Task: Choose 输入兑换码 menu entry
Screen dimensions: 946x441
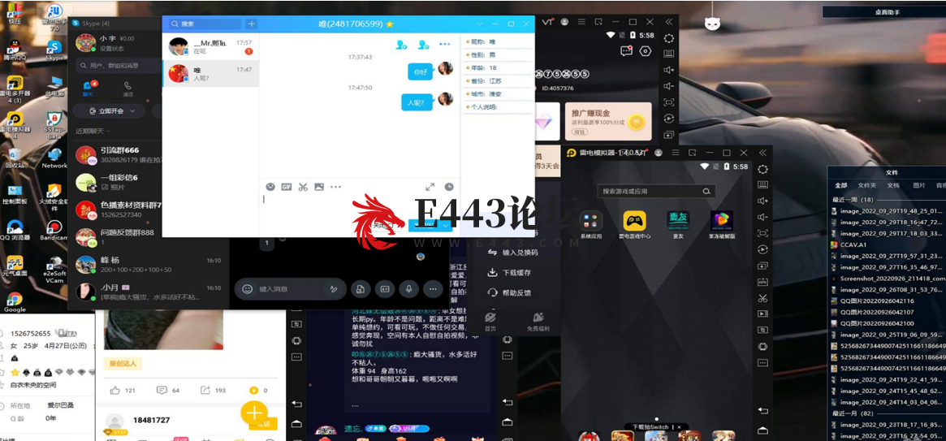Action: (x=512, y=252)
